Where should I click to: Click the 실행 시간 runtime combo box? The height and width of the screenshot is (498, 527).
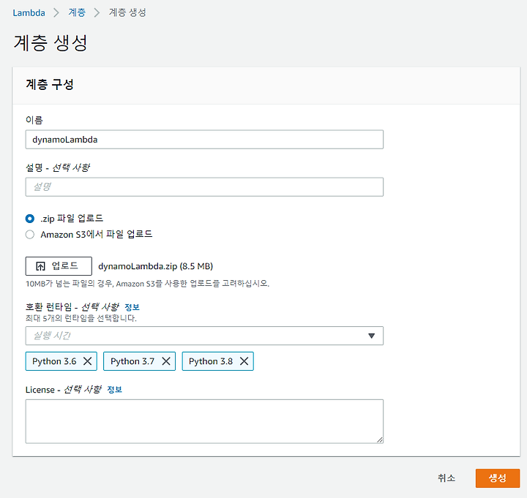click(x=204, y=336)
